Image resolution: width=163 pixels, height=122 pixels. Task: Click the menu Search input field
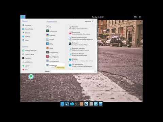[x=72, y=72]
